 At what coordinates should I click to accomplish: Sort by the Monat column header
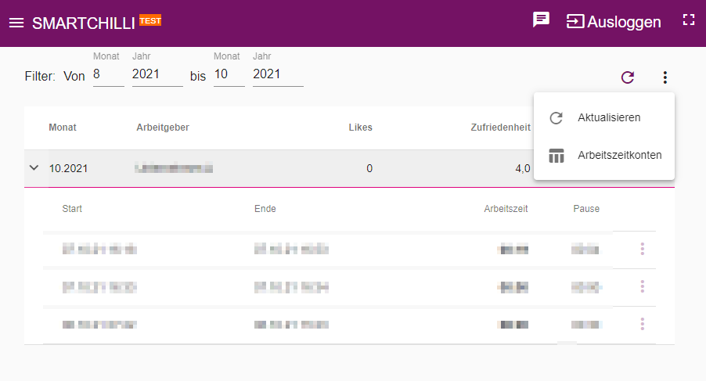pyautogui.click(x=63, y=128)
